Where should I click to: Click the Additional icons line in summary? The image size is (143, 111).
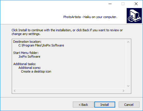(30, 68)
